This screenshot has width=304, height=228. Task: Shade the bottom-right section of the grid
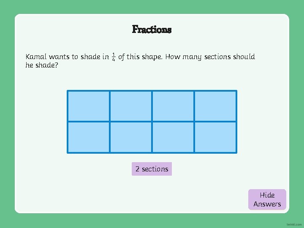coord(215,137)
